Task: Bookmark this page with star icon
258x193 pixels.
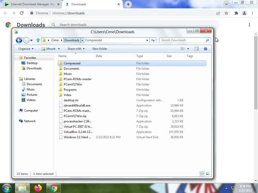Action: tap(226, 13)
